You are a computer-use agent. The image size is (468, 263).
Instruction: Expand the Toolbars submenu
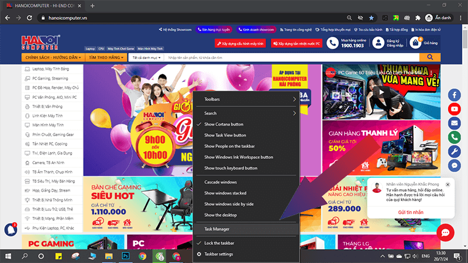click(x=247, y=99)
